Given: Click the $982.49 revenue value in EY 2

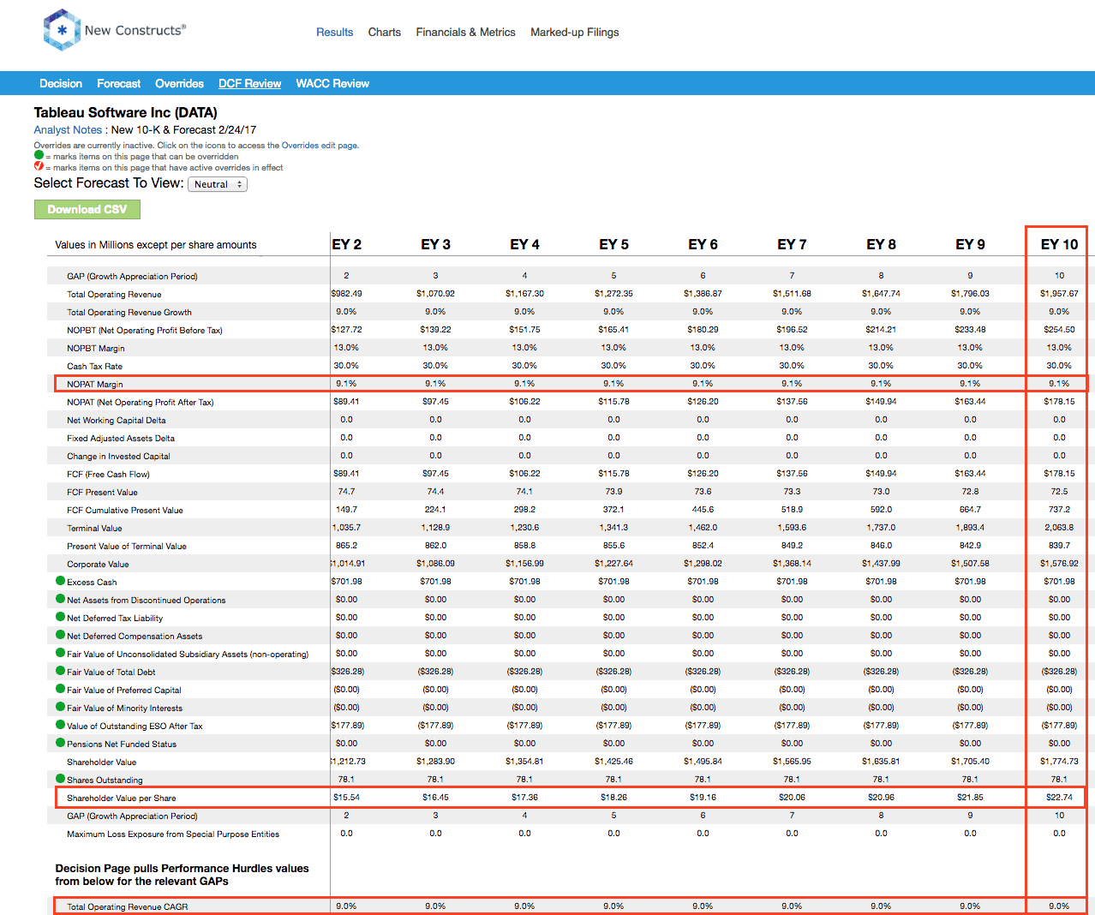Looking at the screenshot, I should tap(346, 293).
